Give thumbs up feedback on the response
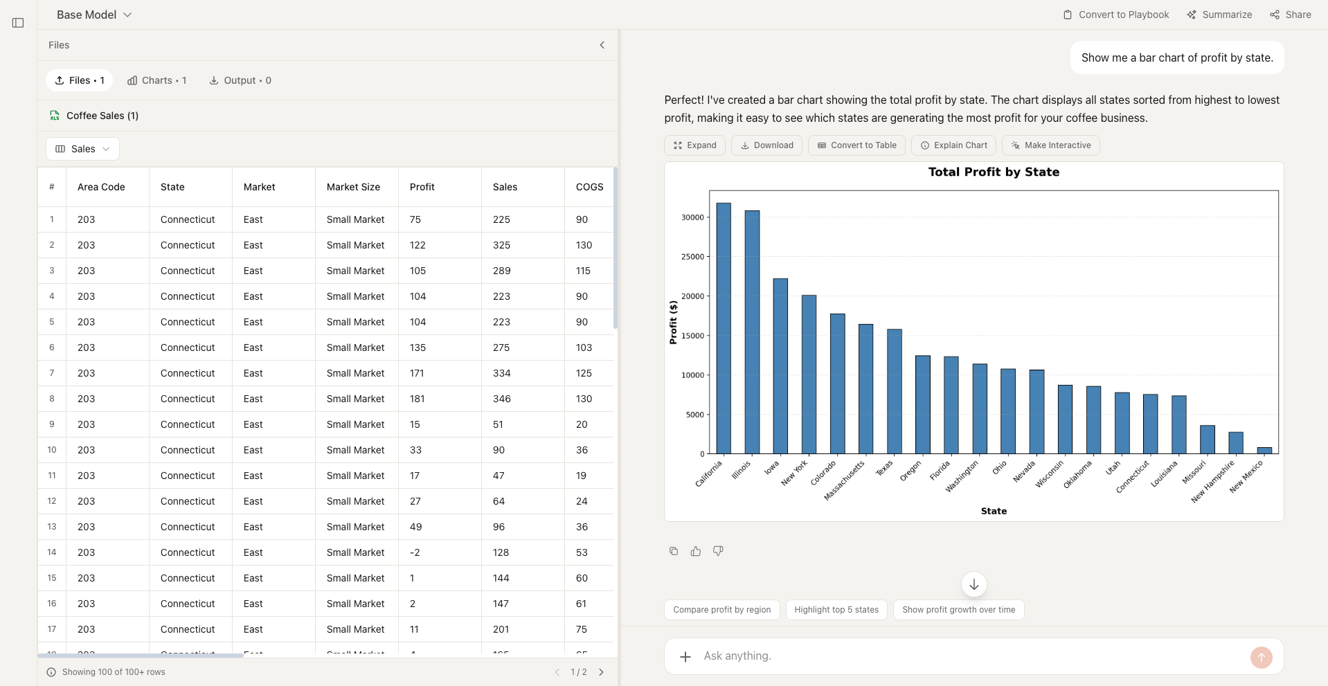This screenshot has width=1328, height=686. click(696, 550)
